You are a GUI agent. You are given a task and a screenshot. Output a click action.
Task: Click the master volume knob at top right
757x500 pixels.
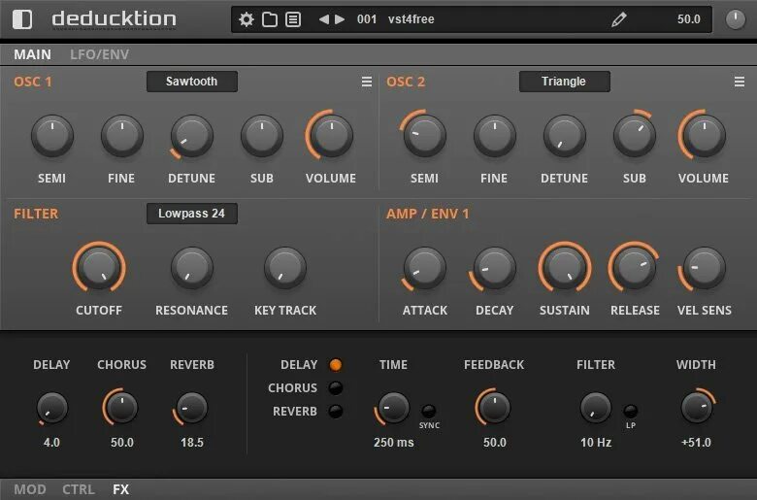click(x=736, y=19)
